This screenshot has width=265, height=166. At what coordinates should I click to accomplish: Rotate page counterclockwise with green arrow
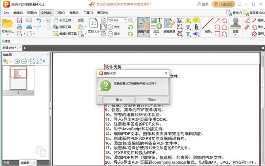pos(130,27)
